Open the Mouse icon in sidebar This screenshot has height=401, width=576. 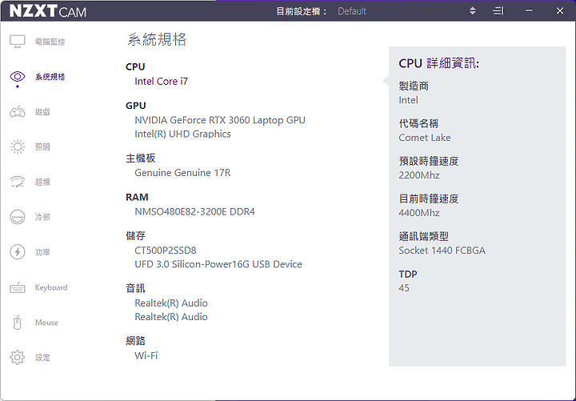(18, 323)
